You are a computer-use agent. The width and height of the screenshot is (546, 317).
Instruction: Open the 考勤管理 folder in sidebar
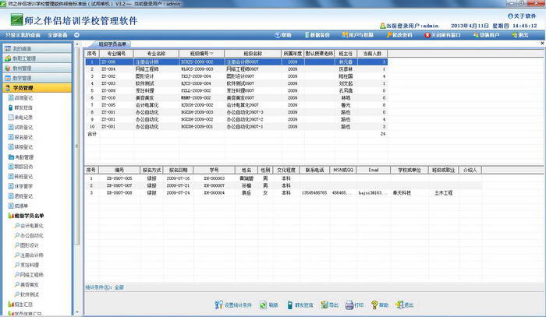click(21, 157)
